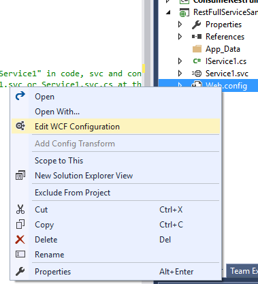This screenshot has height=284, width=258.
Task: Select Delete in the context menu
Action: point(116,240)
